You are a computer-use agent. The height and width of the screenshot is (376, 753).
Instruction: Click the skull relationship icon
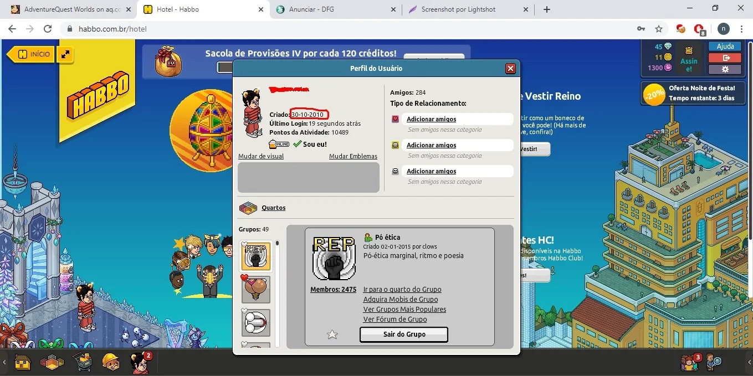pyautogui.click(x=395, y=171)
